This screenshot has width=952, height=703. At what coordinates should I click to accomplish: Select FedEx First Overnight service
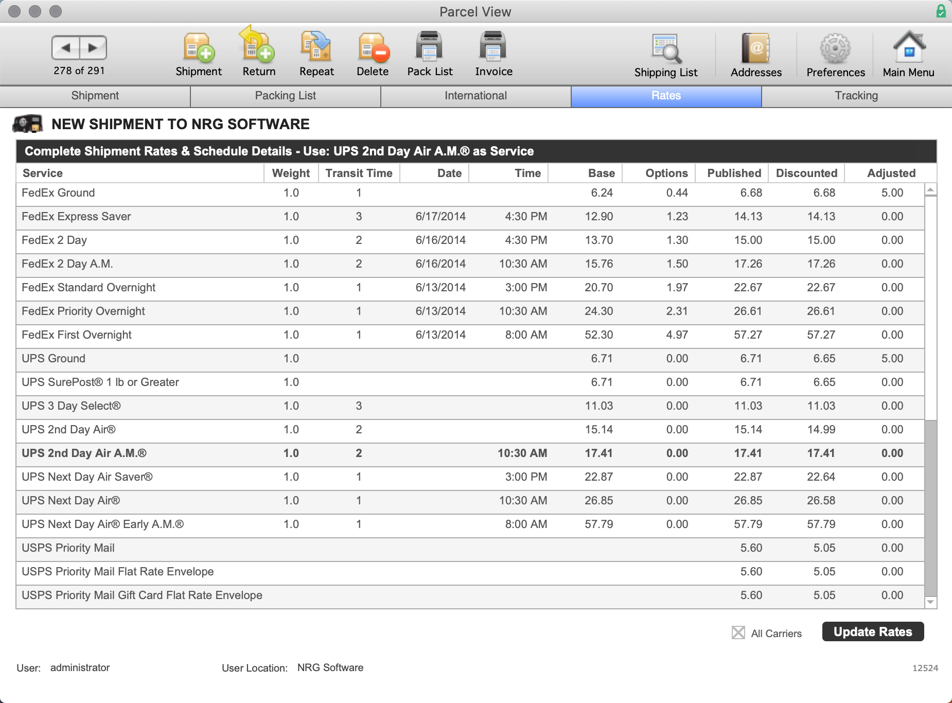[x=470, y=336]
